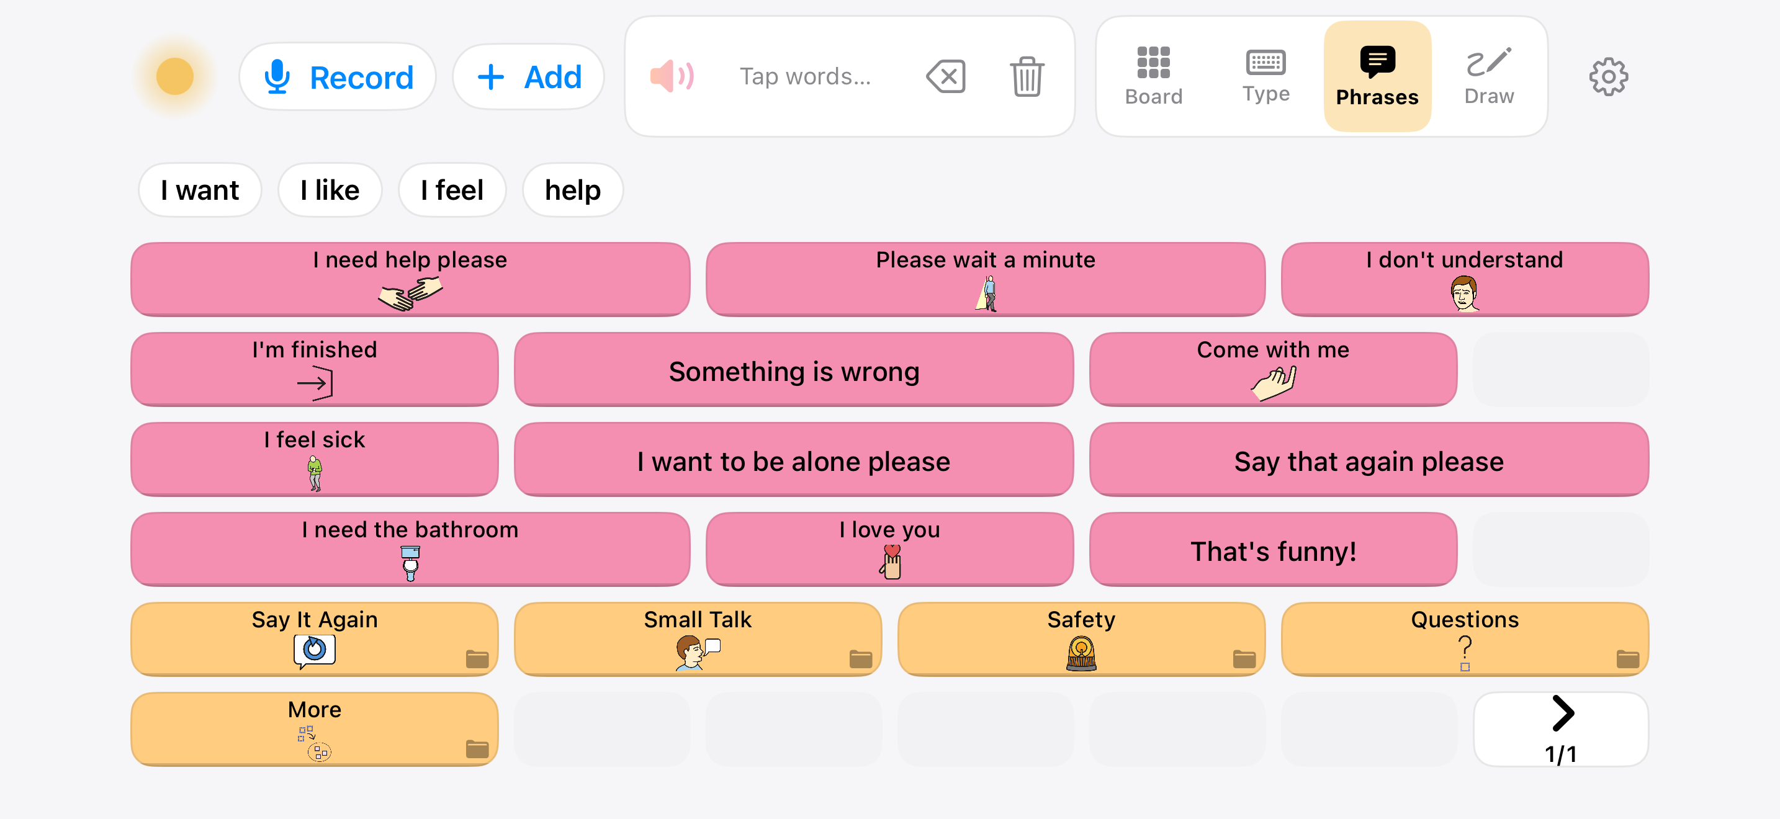
Task: Select the 'help' starter chip
Action: click(573, 190)
